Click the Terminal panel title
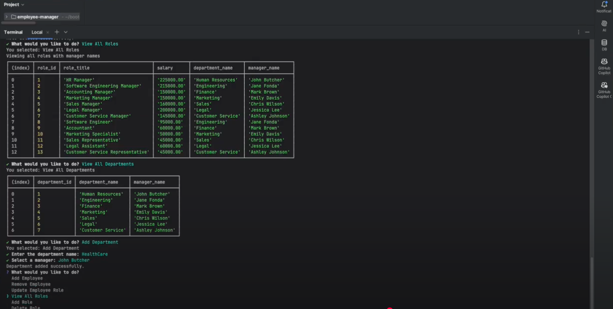 pyautogui.click(x=13, y=32)
